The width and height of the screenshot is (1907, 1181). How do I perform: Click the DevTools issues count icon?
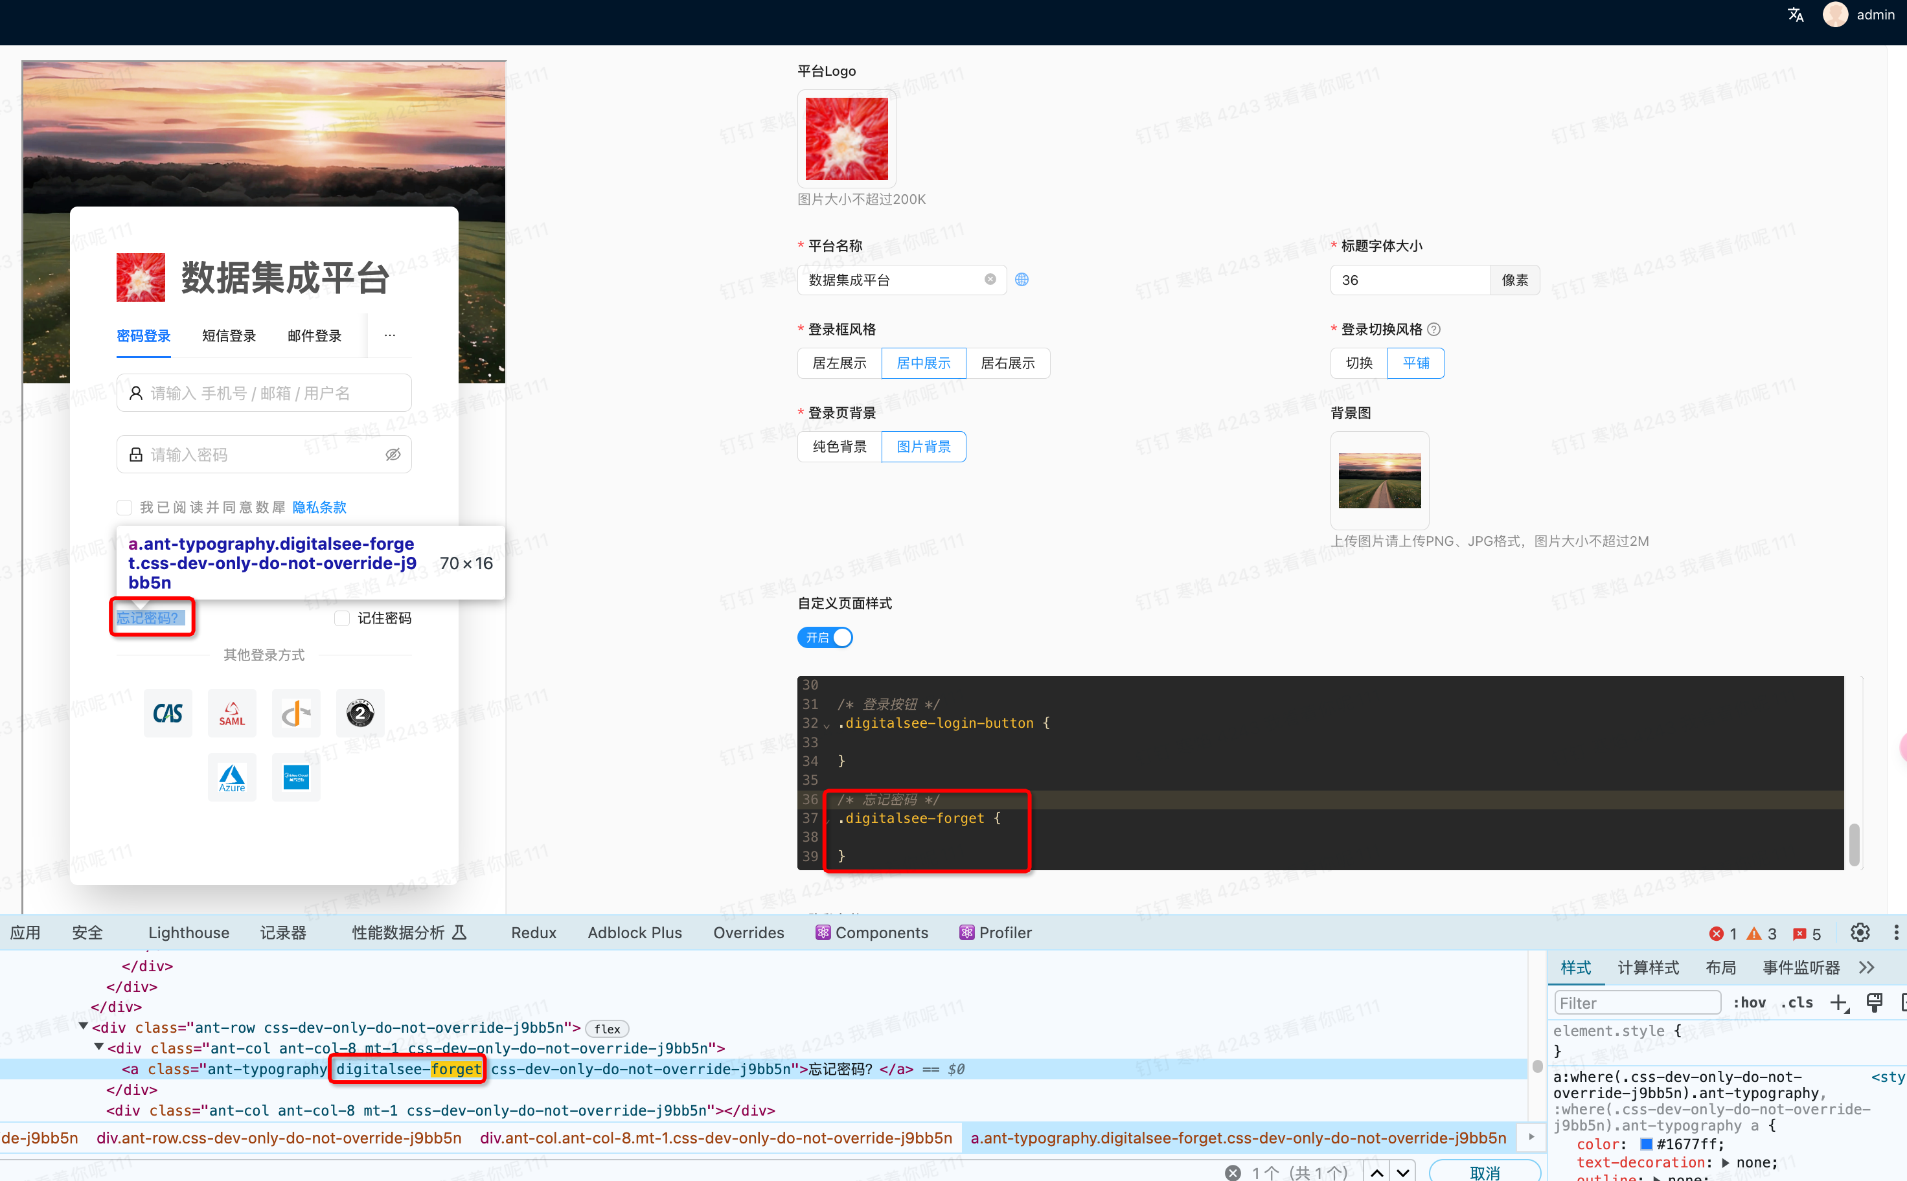coord(1799,934)
